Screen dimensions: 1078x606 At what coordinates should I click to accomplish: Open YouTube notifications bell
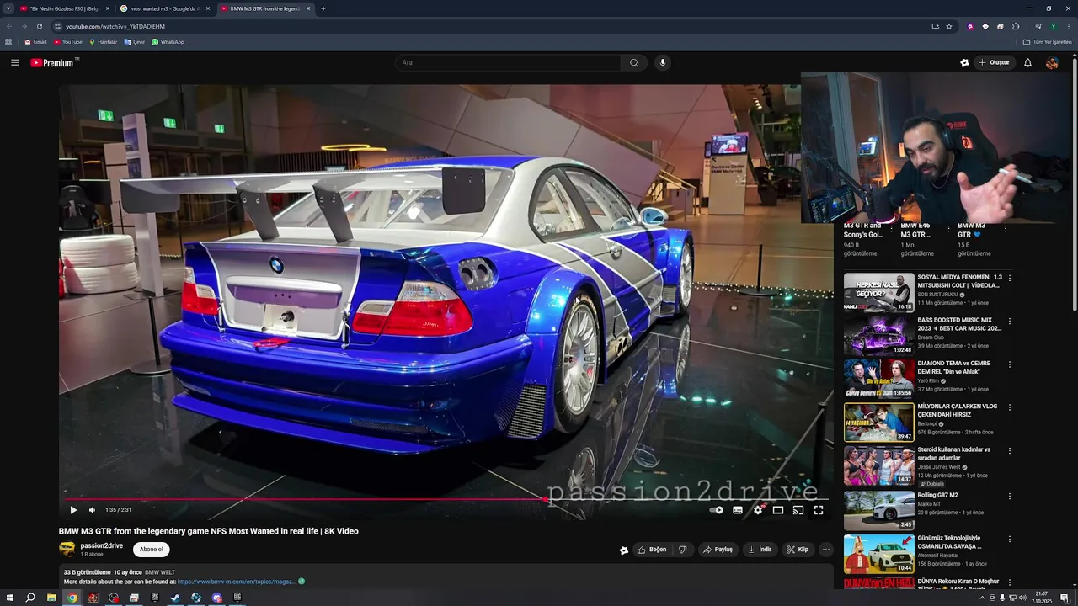(x=1027, y=62)
